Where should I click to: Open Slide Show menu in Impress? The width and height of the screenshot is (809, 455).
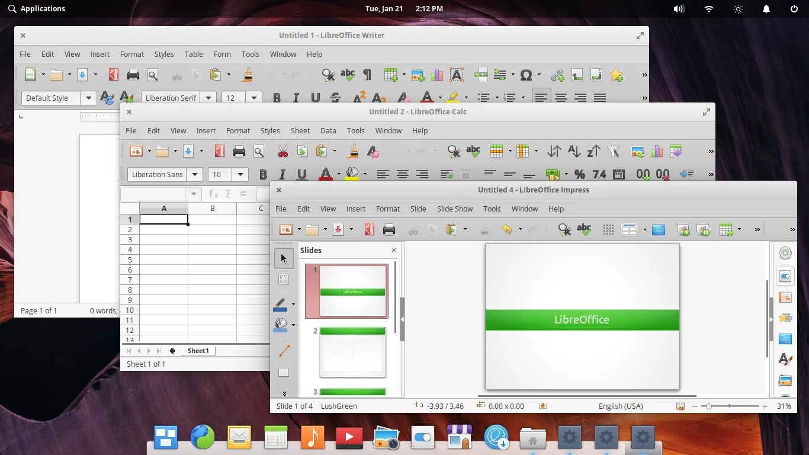point(455,209)
